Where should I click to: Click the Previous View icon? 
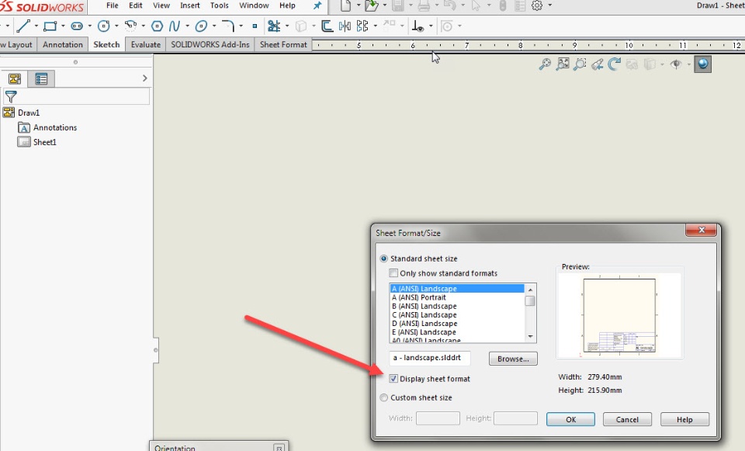(598, 64)
